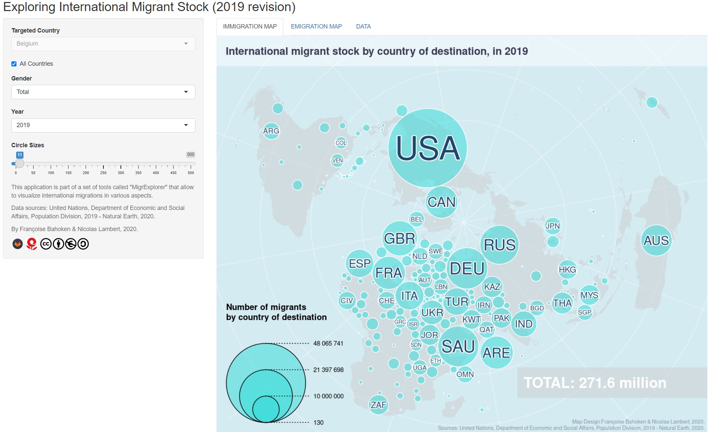708x432 pixels.
Task: Click the attribution person license icon
Action: (58, 244)
